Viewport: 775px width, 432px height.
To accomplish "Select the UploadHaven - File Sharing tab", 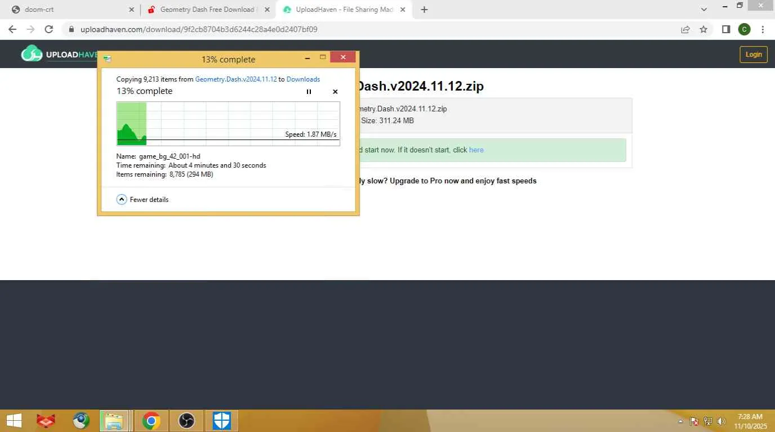I will point(344,10).
